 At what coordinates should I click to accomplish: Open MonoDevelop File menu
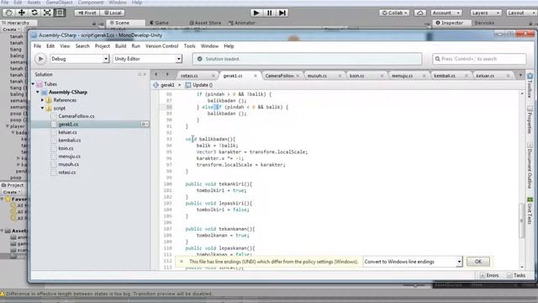[x=37, y=46]
